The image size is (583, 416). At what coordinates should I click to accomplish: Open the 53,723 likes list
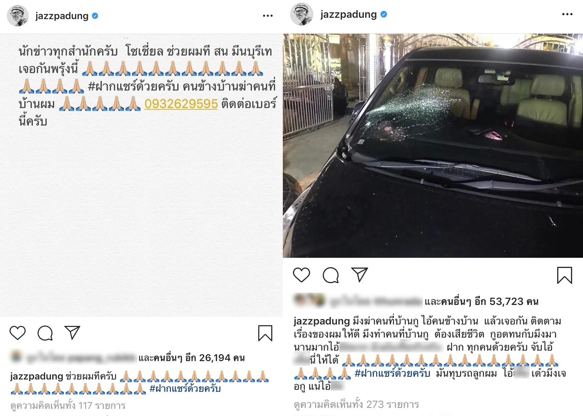[482, 302]
